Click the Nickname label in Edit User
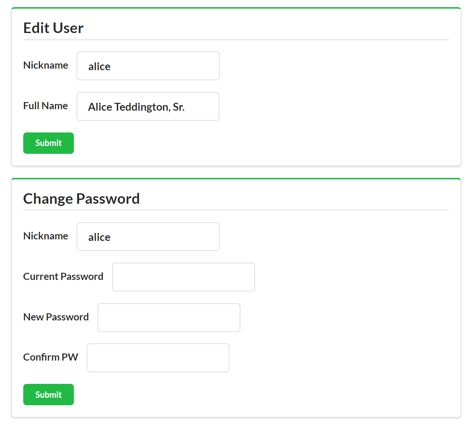Image resolution: width=470 pixels, height=430 pixels. [x=46, y=65]
